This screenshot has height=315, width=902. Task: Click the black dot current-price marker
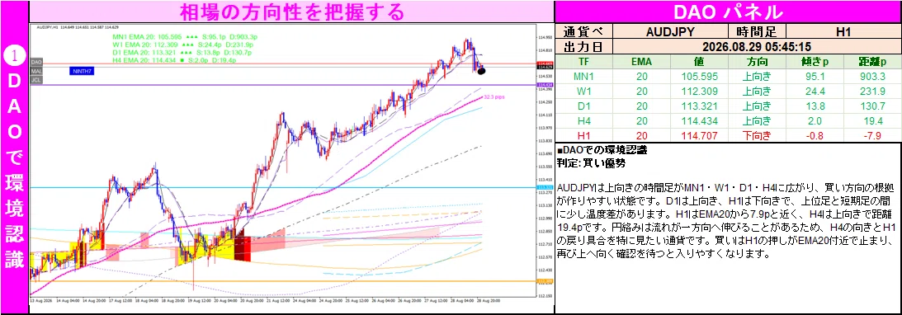pos(481,71)
